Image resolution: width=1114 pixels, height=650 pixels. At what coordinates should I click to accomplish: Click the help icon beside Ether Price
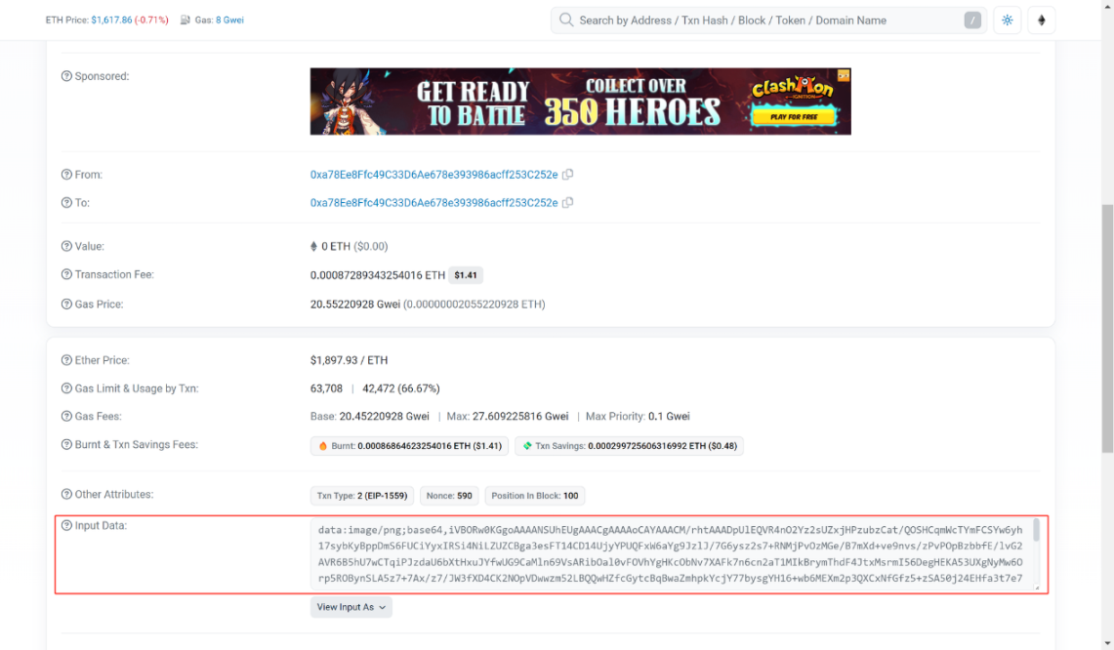click(66, 361)
